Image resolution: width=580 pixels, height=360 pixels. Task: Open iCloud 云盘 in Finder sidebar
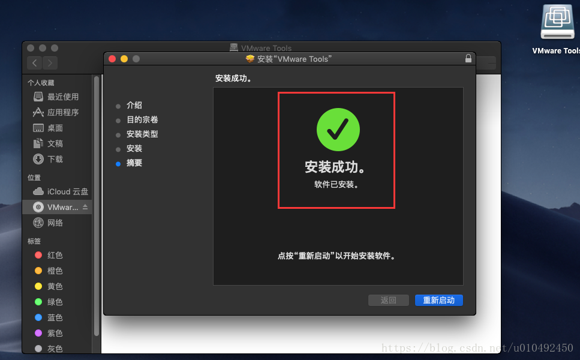point(59,191)
